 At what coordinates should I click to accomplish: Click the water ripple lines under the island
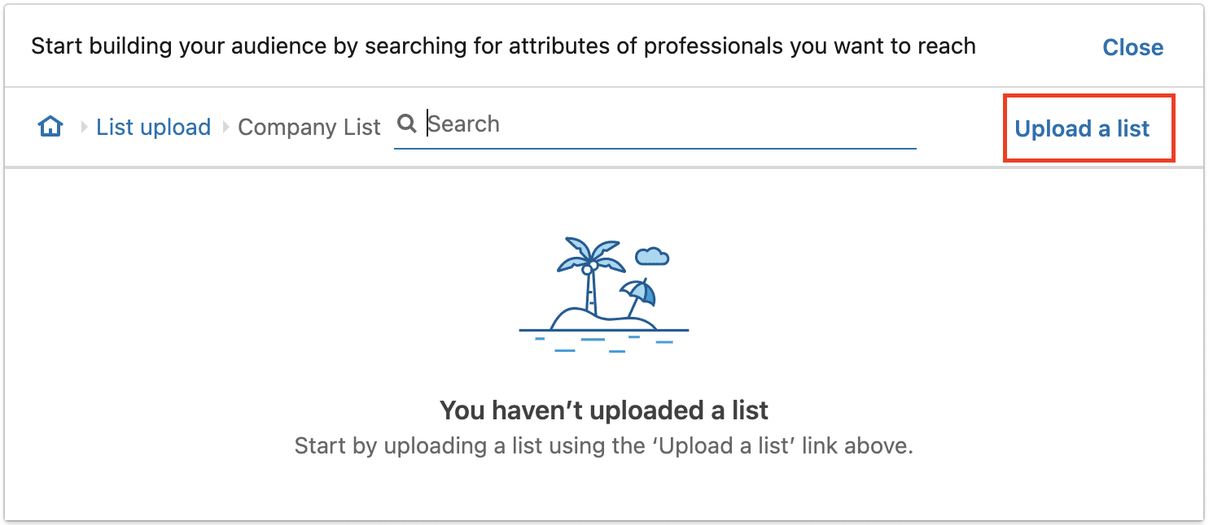(x=604, y=343)
